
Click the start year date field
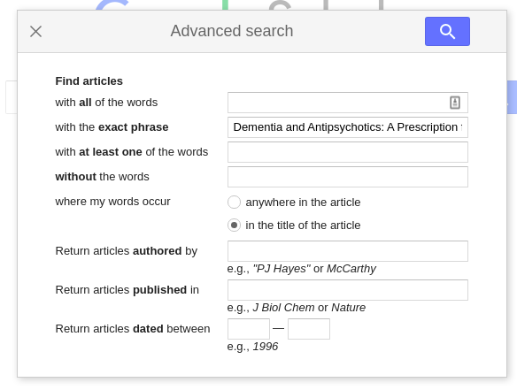[249, 329]
